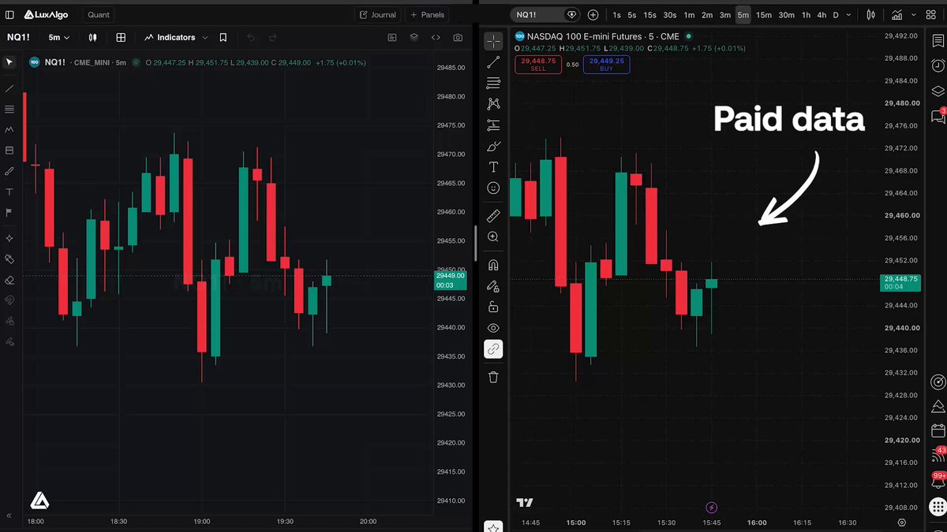This screenshot has height=532, width=947.
Task: Click the NQ1! symbol in LuxAlgo toolbar
Action: [x=19, y=37]
